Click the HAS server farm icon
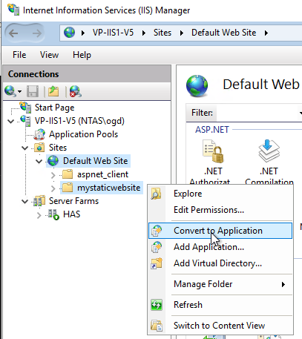302x339 pixels. point(53,214)
